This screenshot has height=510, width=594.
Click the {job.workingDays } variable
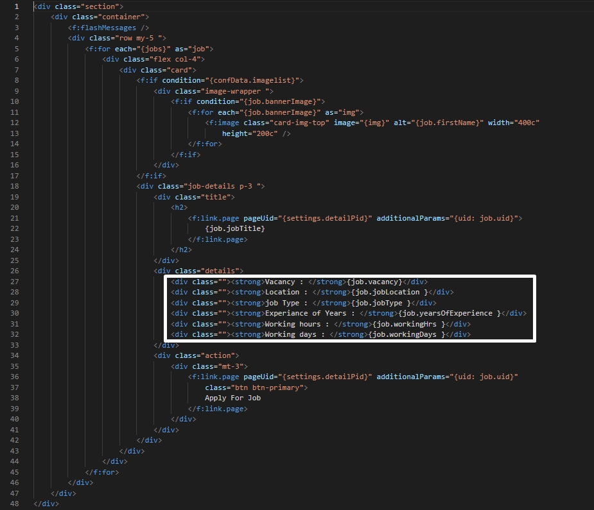point(409,334)
